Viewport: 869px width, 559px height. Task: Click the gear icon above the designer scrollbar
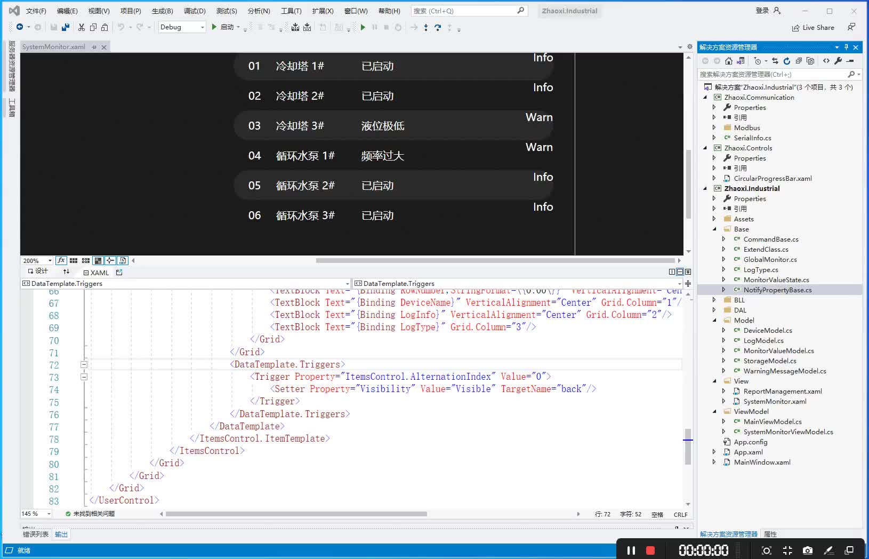tap(689, 47)
